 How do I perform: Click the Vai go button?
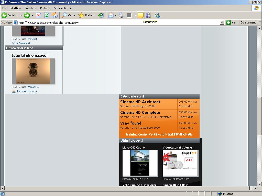pos(231,22)
